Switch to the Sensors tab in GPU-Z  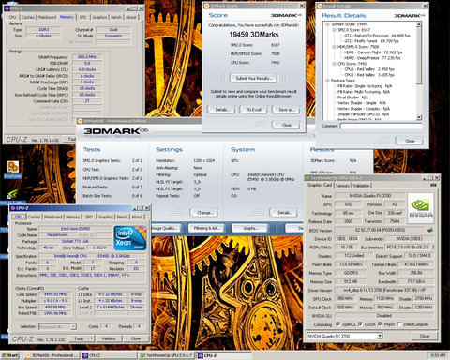342,186
